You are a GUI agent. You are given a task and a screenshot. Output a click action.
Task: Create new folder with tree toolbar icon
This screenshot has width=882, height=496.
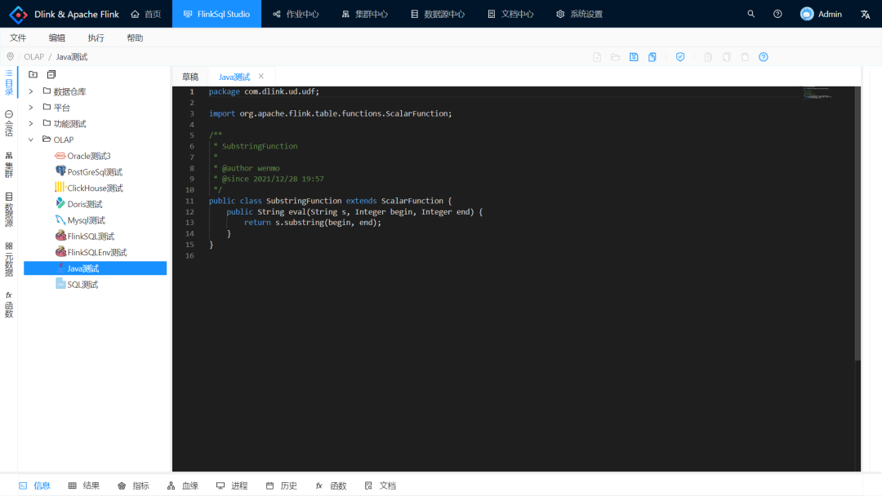[33, 74]
